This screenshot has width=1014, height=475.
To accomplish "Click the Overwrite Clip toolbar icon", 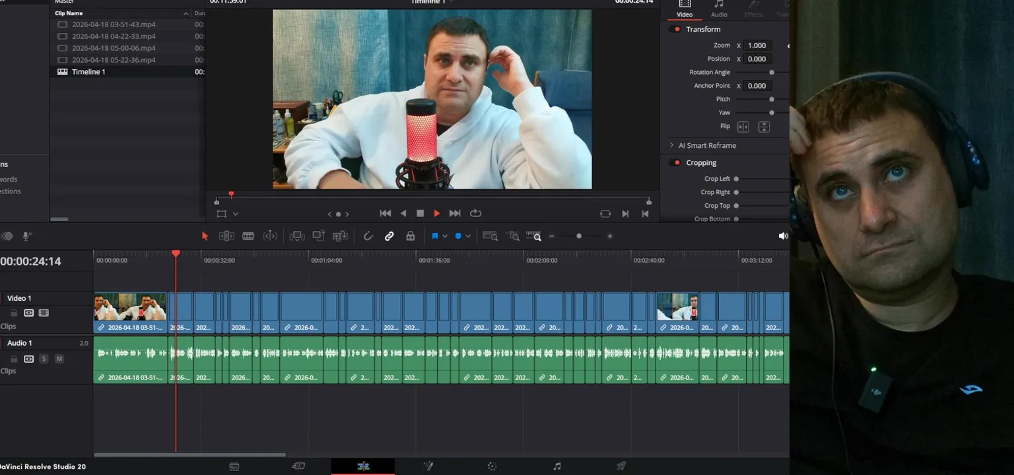I will point(318,236).
